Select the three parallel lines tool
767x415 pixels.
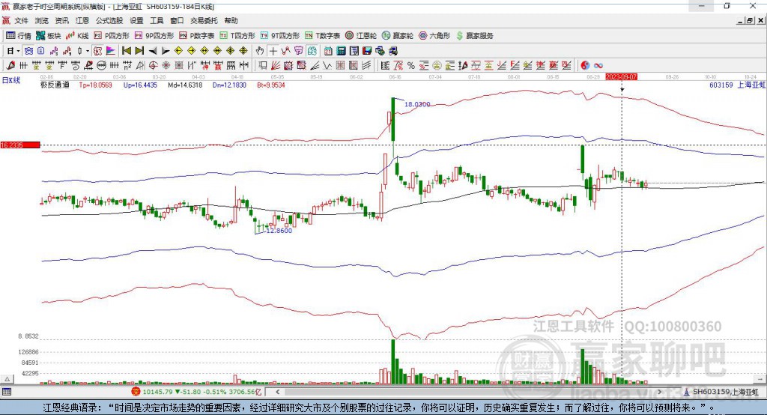pos(366,66)
